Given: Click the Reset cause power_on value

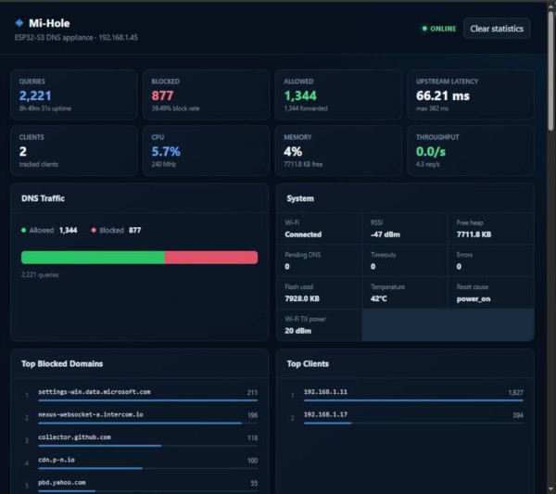Looking at the screenshot, I should [x=474, y=298].
